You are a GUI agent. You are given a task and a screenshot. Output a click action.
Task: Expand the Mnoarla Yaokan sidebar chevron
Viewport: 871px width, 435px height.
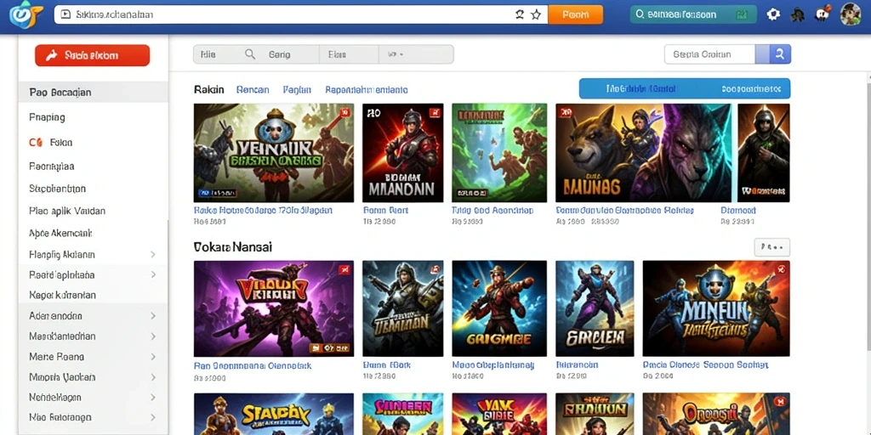coord(153,376)
